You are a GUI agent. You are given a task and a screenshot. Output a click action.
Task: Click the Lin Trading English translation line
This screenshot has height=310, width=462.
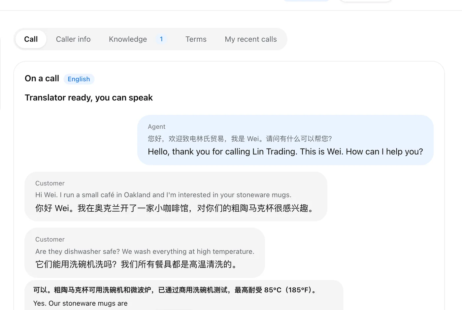click(x=285, y=152)
